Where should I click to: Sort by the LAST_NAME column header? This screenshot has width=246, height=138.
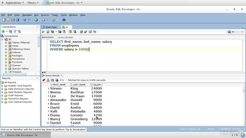80,85
